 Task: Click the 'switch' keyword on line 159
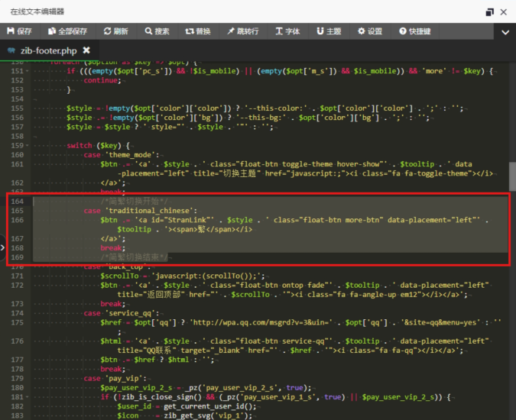[x=80, y=145]
